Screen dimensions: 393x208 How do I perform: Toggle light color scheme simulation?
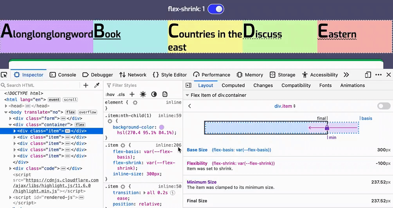tap(143, 94)
